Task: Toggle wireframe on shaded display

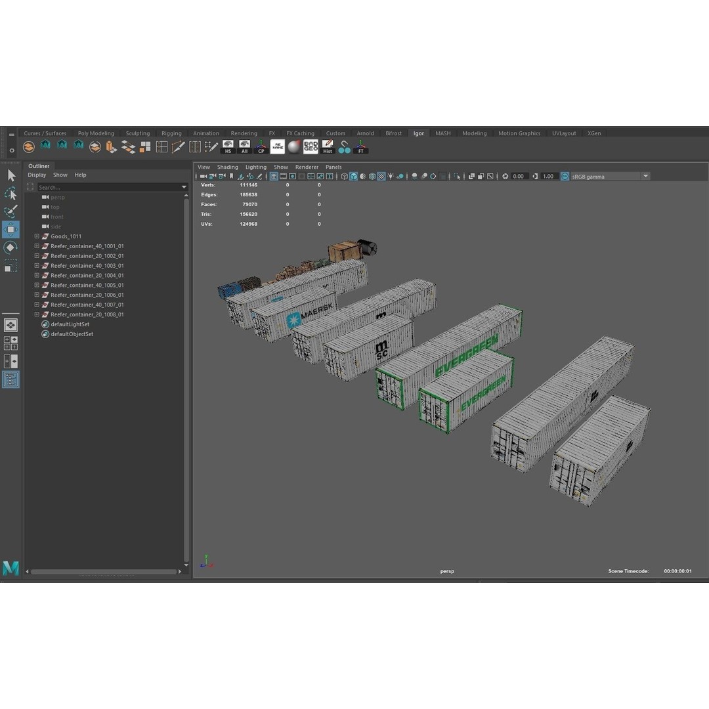Action: coord(372,177)
